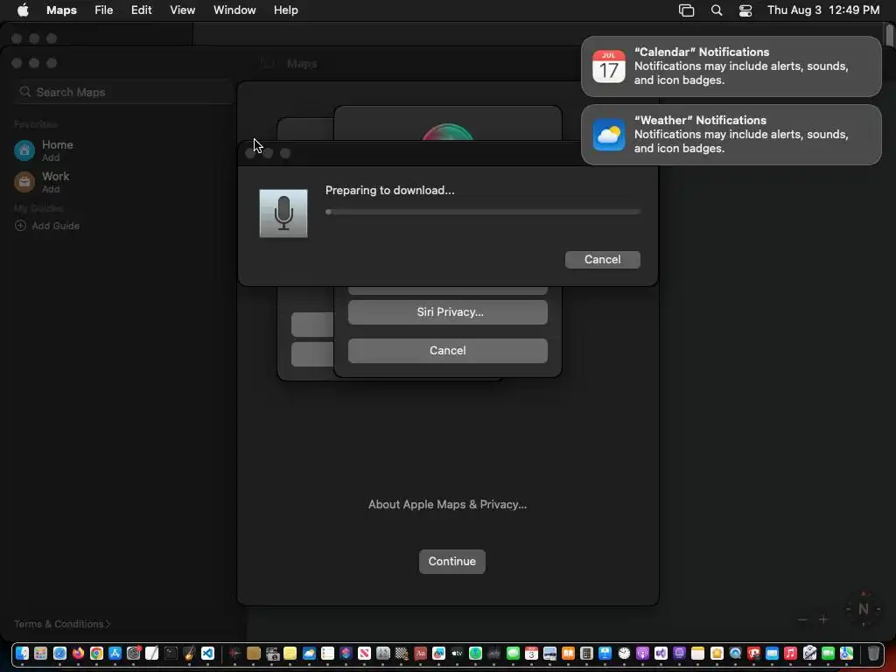Open Calendar icon in the Dock
896x672 pixels.
point(531,653)
